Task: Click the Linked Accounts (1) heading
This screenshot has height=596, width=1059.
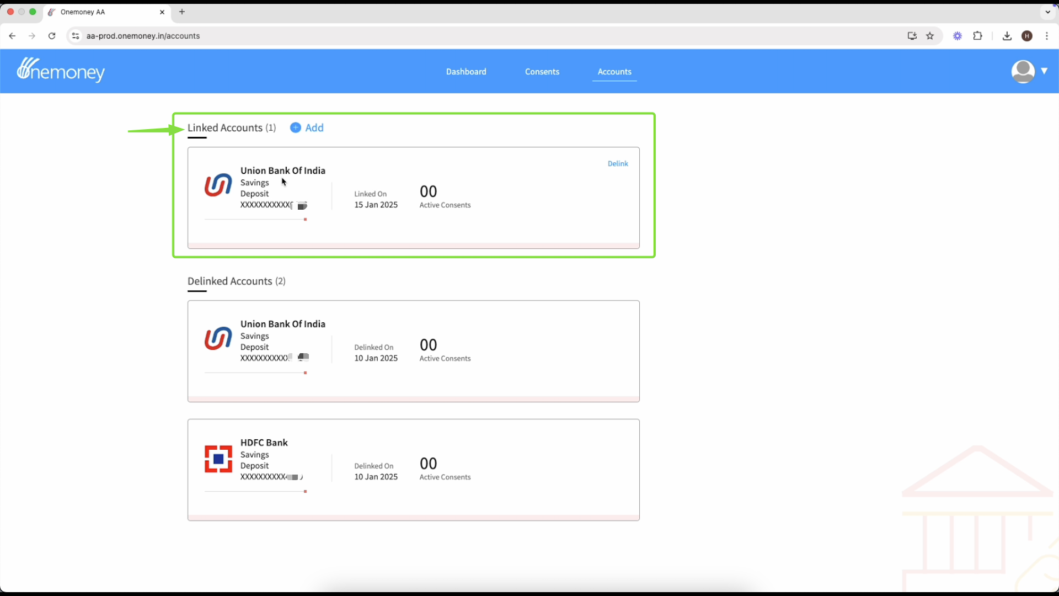Action: [x=232, y=127]
